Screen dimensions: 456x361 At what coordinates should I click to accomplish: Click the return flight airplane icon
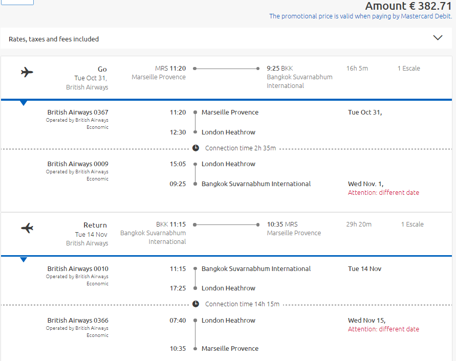tap(27, 228)
